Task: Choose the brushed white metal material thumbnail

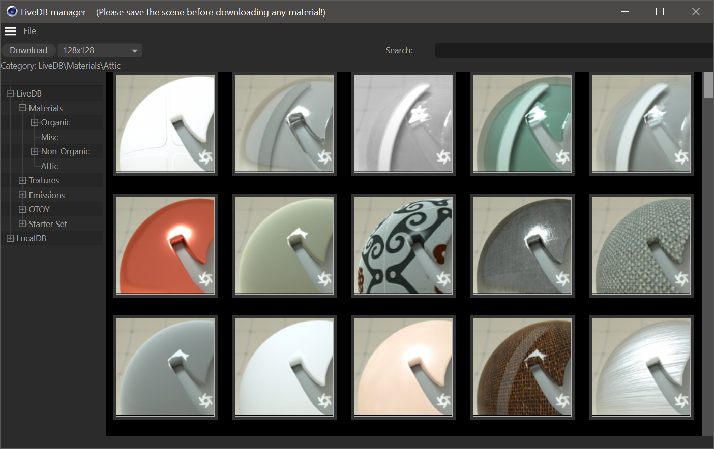Action: tap(641, 367)
